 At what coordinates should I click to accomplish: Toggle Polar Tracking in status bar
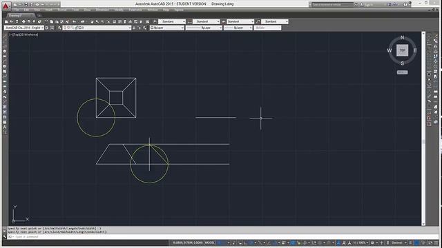(x=251, y=242)
